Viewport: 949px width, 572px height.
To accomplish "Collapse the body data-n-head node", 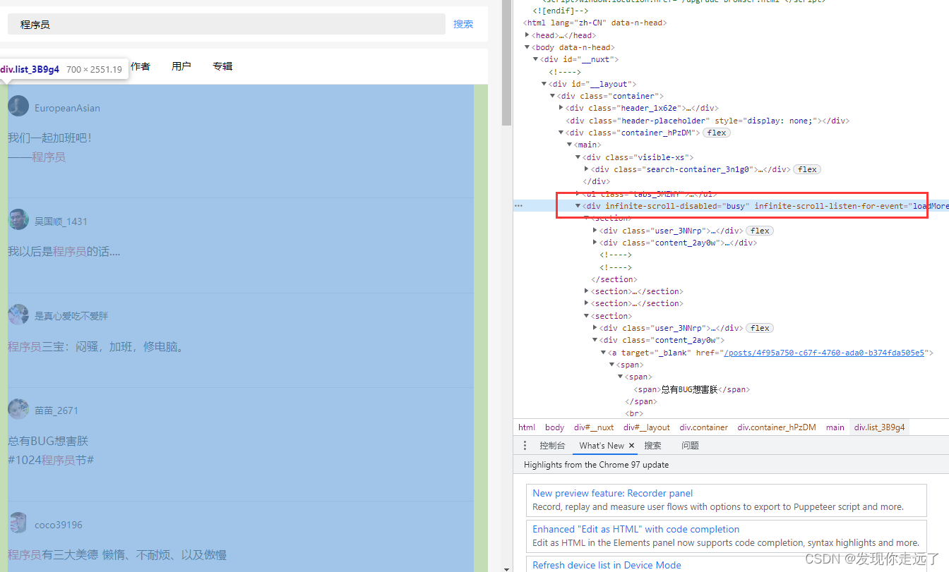I will pos(527,47).
